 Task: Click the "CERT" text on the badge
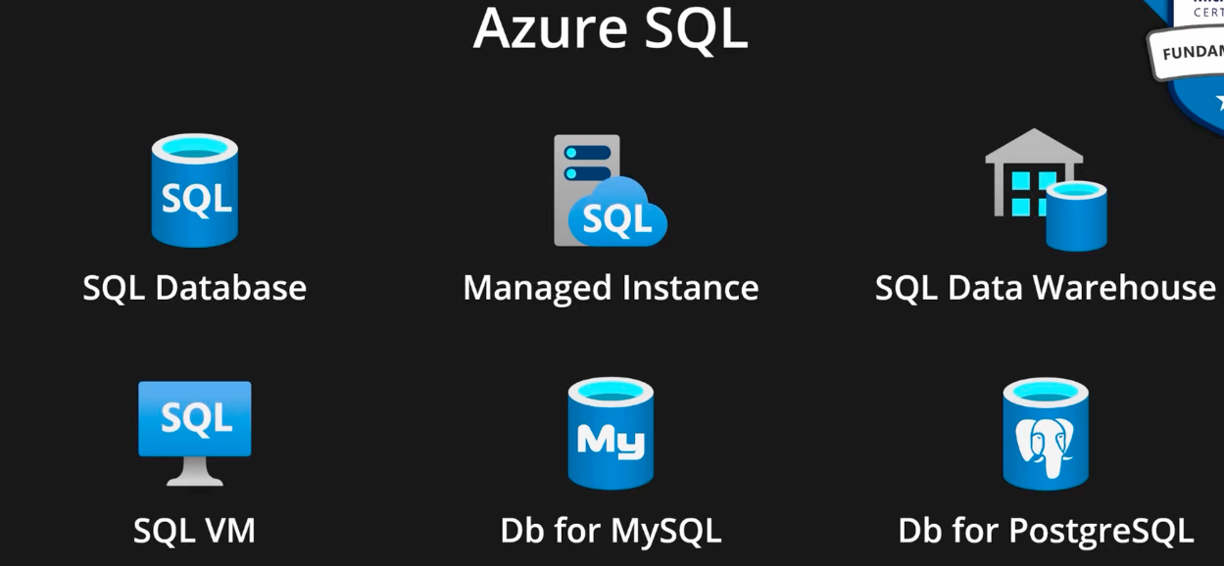(x=1209, y=13)
